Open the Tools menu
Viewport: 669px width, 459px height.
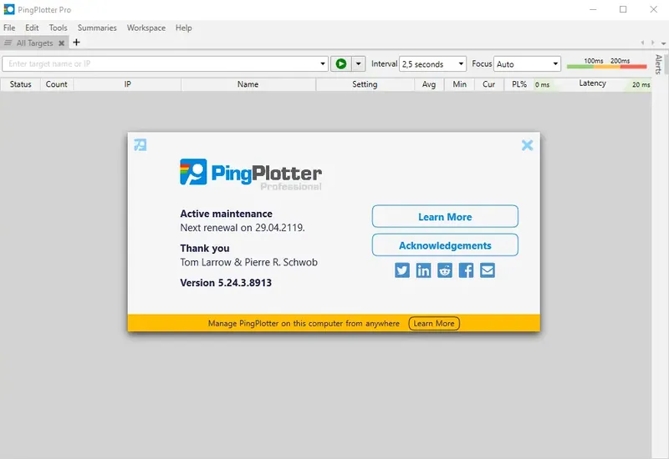tap(58, 28)
